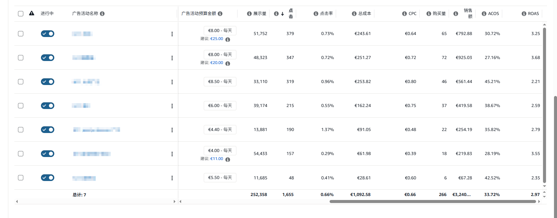Click the info icon beside 广告活动名称 header
Screen dimensions: 557x218
pos(102,14)
